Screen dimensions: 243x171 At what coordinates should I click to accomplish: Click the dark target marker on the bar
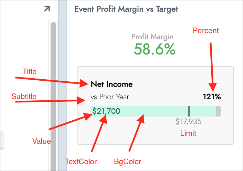(x=189, y=111)
